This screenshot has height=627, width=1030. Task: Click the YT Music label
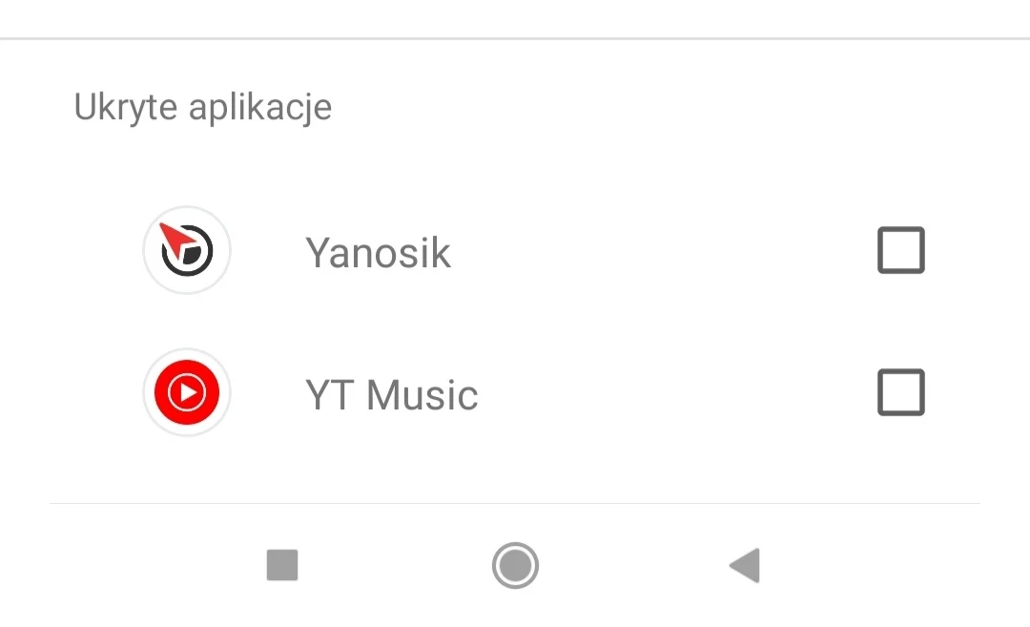[391, 394]
